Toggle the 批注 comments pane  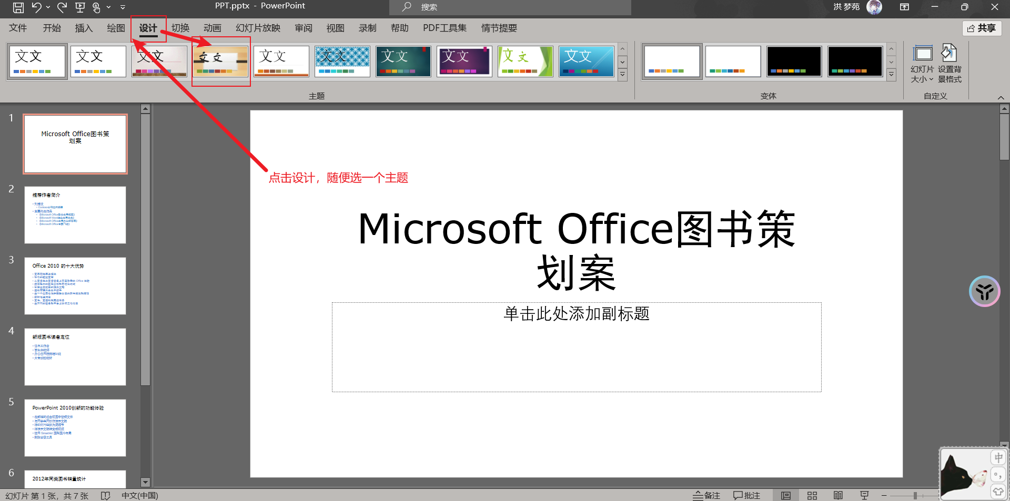[x=746, y=495]
